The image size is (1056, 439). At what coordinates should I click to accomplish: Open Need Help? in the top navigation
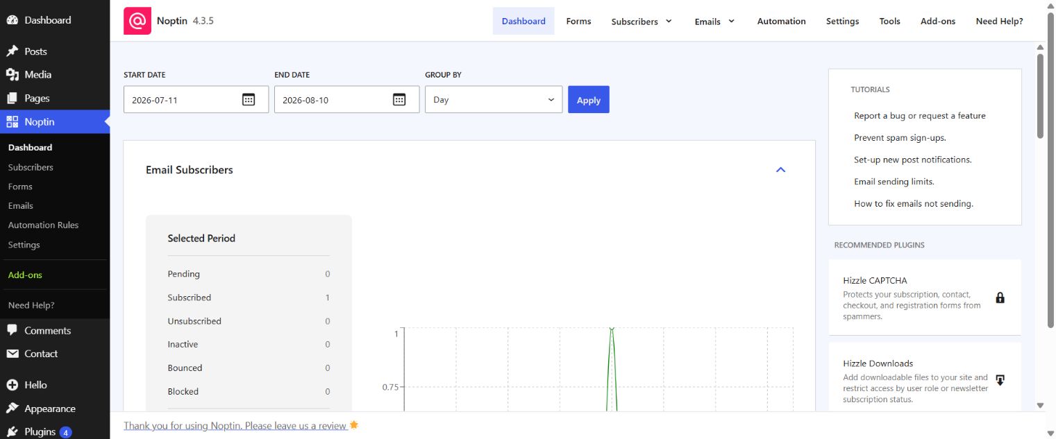[x=999, y=21]
